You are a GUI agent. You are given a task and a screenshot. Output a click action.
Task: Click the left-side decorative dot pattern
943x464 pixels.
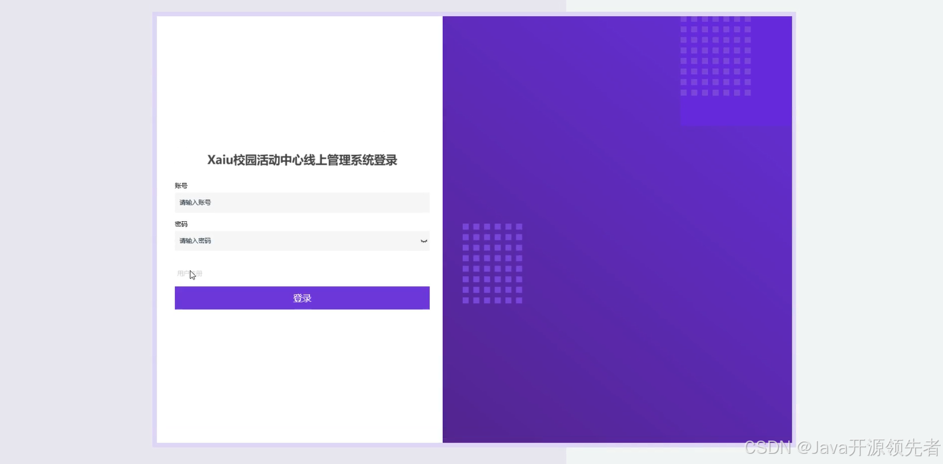[492, 263]
